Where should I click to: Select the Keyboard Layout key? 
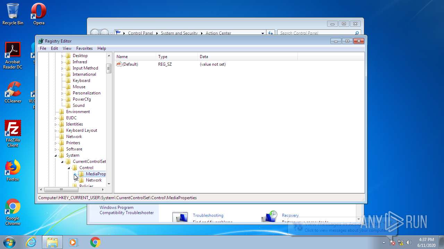[82, 130]
